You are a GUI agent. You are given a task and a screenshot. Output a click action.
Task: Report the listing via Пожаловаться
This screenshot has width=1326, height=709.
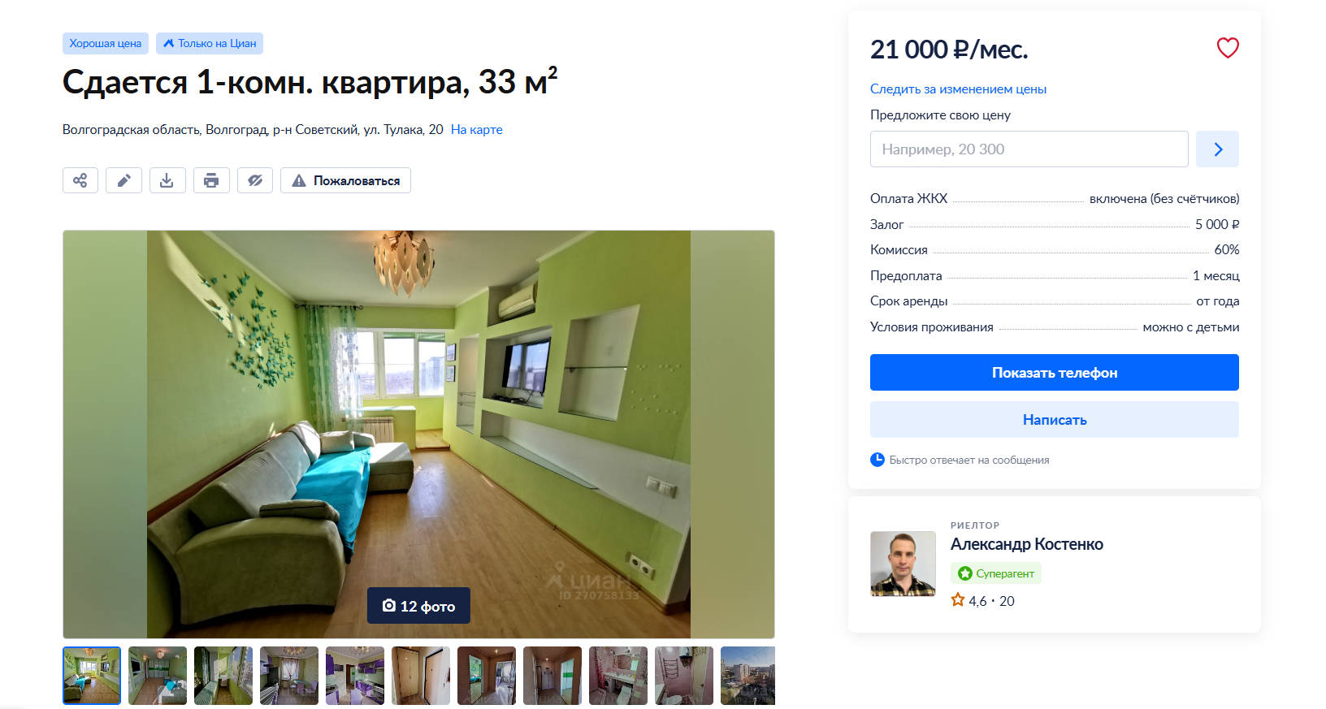coord(345,180)
